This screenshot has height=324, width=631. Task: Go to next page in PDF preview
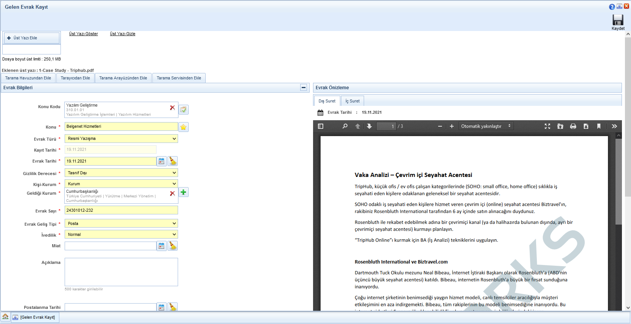pos(369,126)
